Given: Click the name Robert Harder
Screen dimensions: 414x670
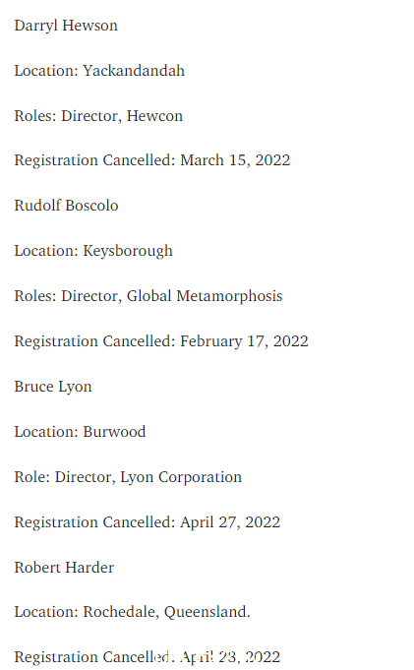Looking at the screenshot, I should point(64,568).
